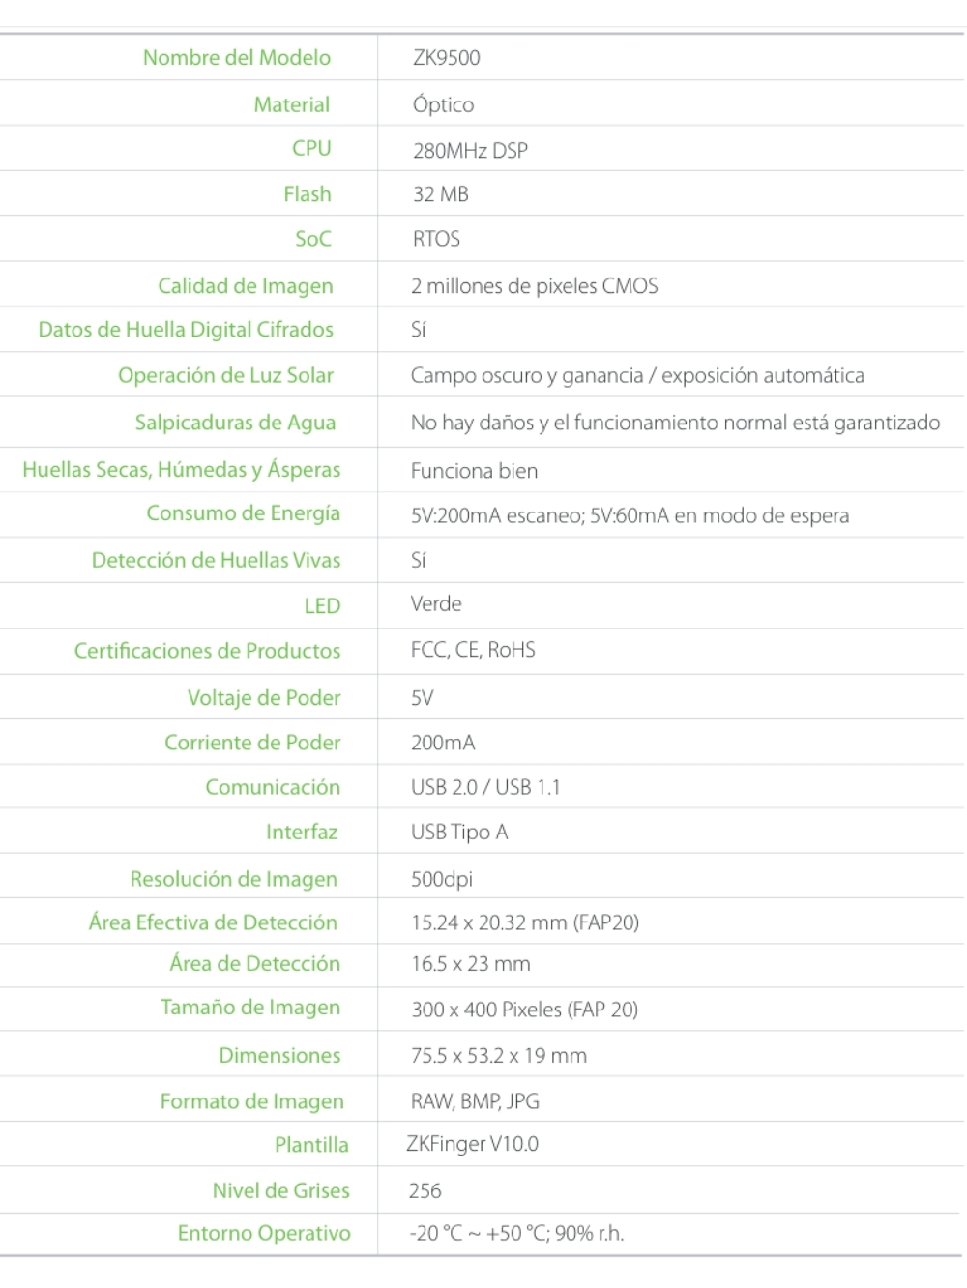967x1288 pixels.
Task: Select 'Datos de Huella Digital Cifrados' label
Action: click(186, 330)
